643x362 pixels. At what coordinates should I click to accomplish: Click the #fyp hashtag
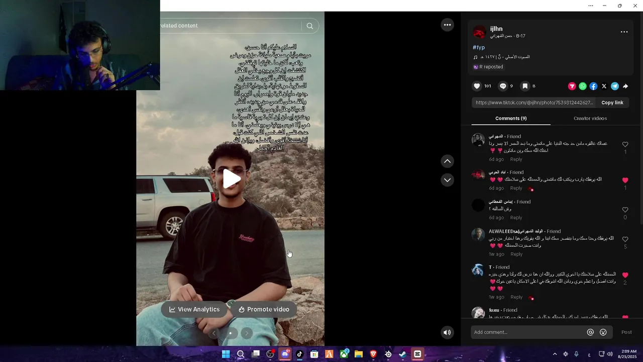tap(479, 47)
